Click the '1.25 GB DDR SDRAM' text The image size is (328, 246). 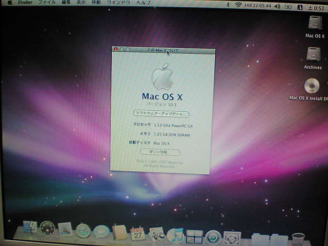pos(172,134)
